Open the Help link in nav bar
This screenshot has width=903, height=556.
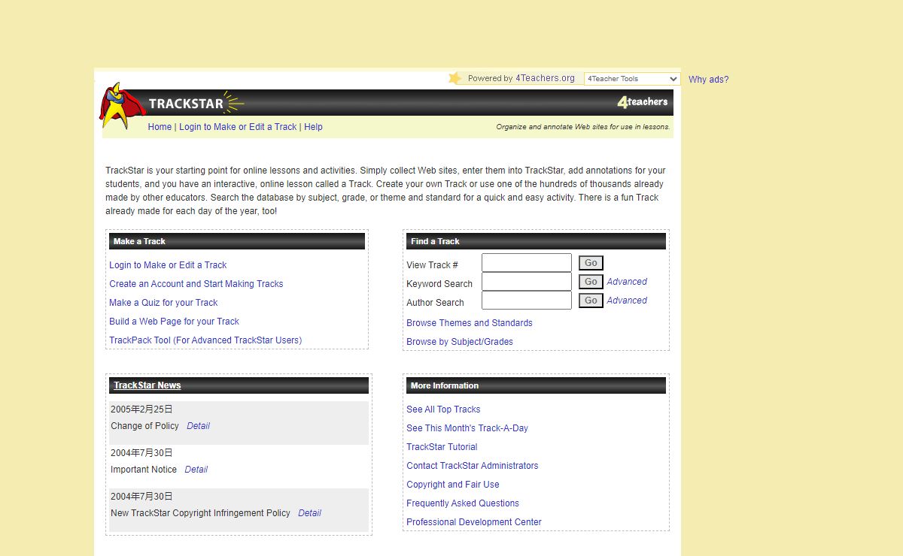[313, 127]
